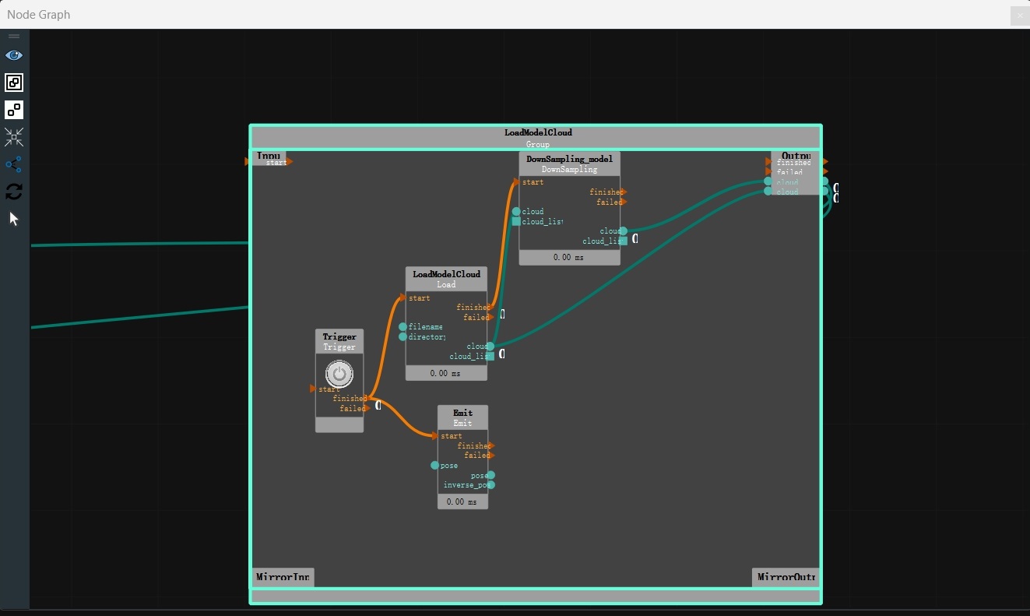Click the Trigger node start input port
Viewport: 1030px width, 616px height.
point(313,389)
